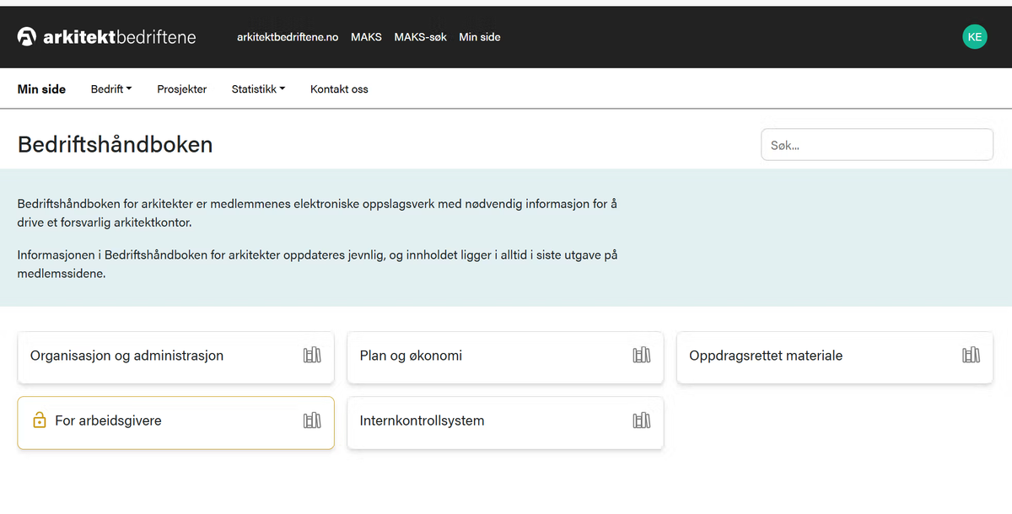This screenshot has height=514, width=1012.
Task: Open Oppdragsrettet materiale card title
Action: [766, 356]
